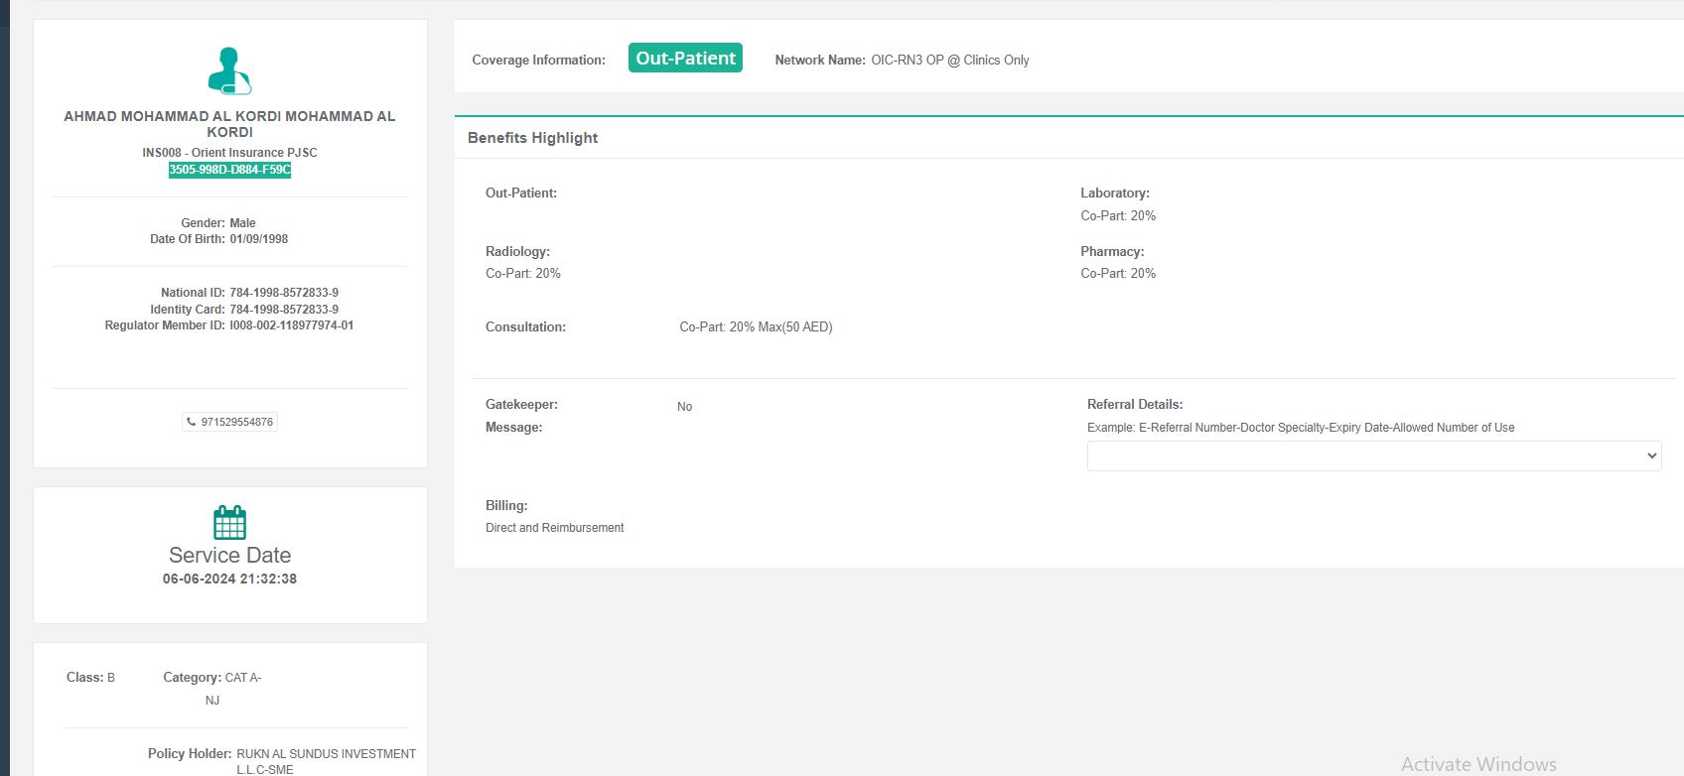Click the Direct and Reimbursement billing text
The image size is (1684, 776).
click(x=554, y=528)
